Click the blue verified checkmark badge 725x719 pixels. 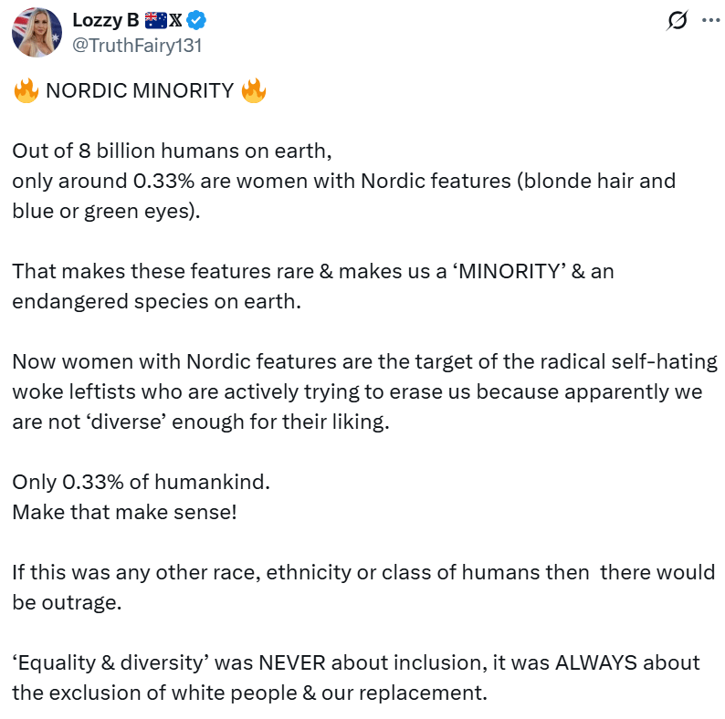tap(196, 19)
